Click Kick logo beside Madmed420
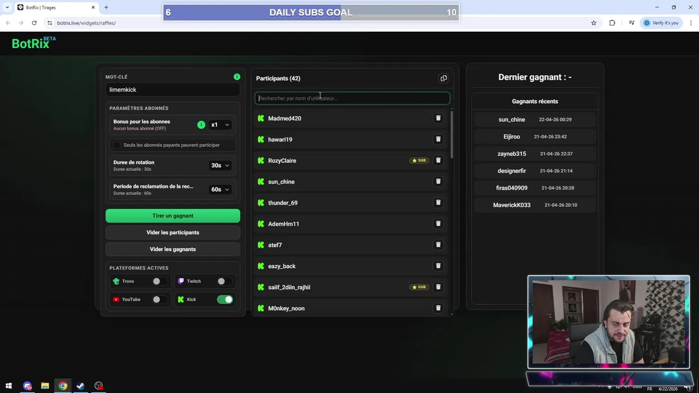 point(260,118)
